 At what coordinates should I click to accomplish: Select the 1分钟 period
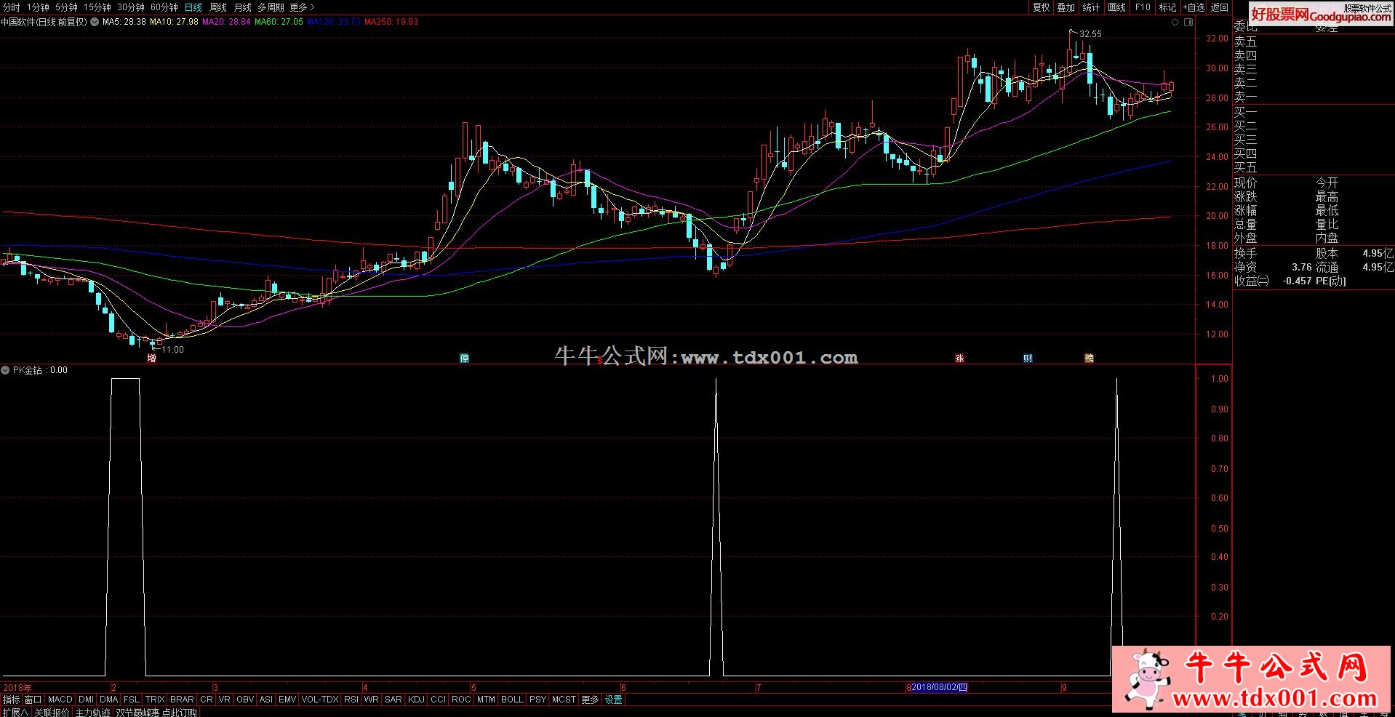(38, 7)
